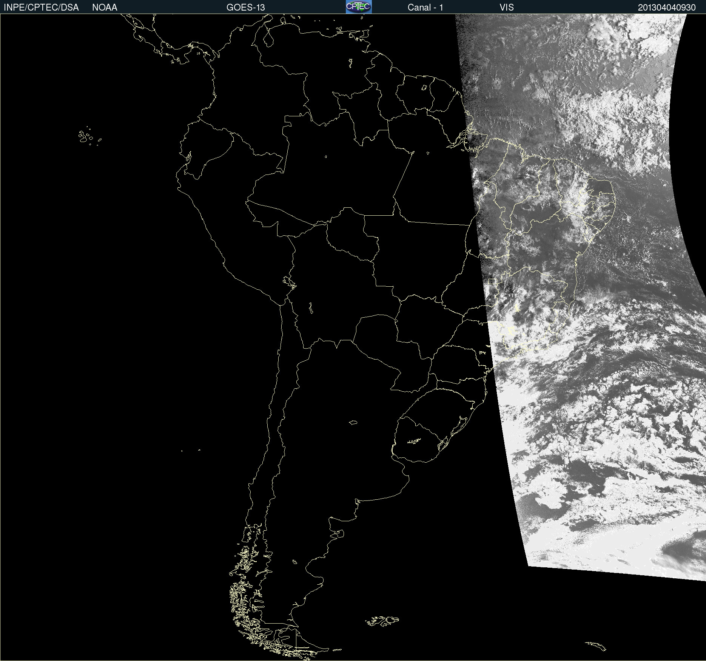Select the INPE/CPTEC/DSA header text
This screenshot has width=706, height=661.
[41, 8]
